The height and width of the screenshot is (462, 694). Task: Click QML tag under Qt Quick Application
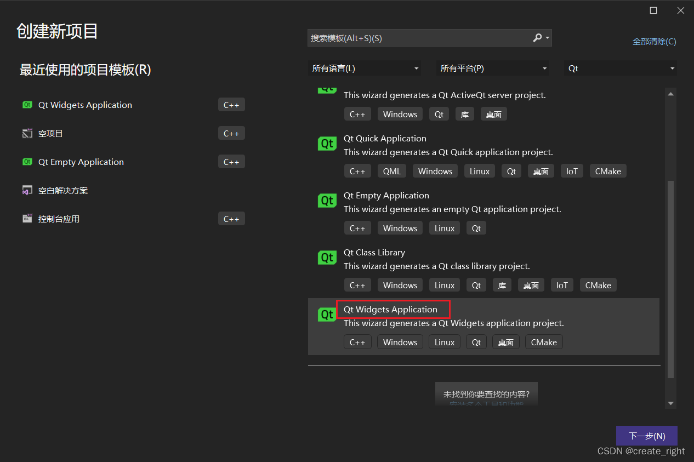(392, 171)
